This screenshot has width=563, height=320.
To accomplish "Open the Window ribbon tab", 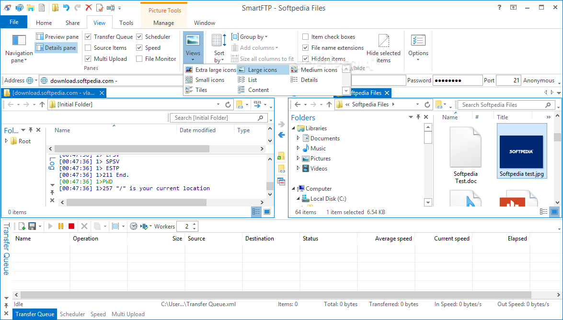I will (x=204, y=23).
